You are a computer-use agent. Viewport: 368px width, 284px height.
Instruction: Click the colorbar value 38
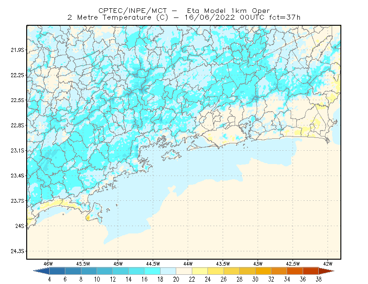(x=319, y=279)
